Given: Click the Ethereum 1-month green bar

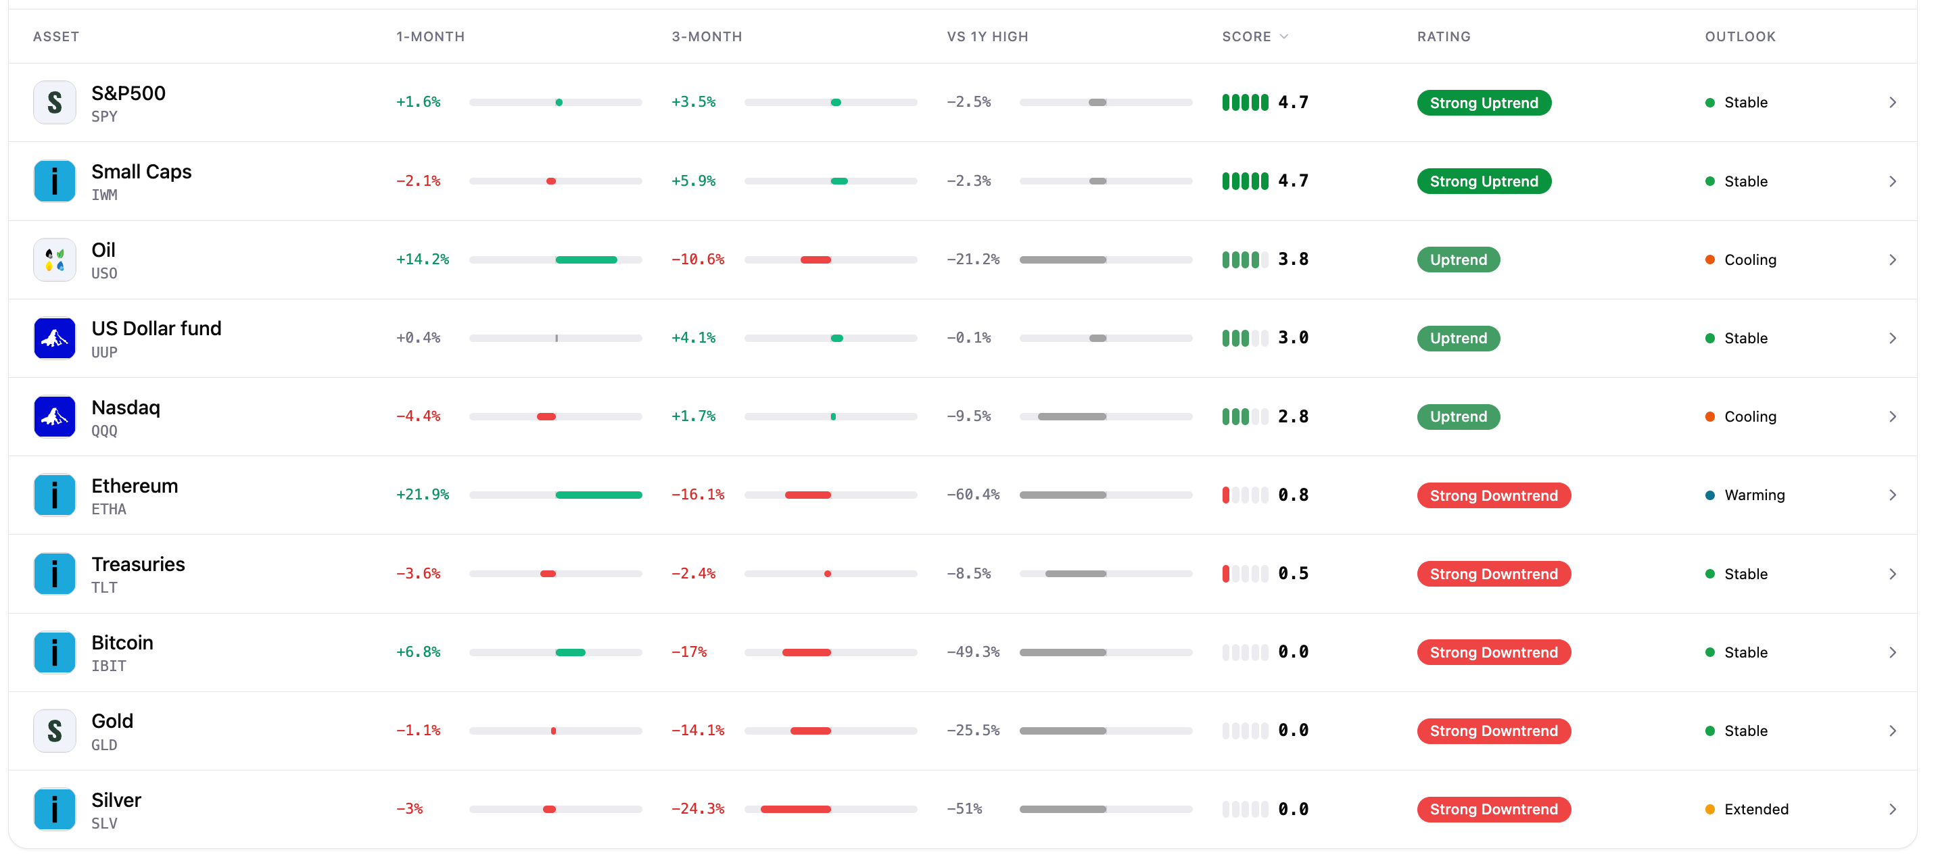Looking at the screenshot, I should tap(599, 495).
